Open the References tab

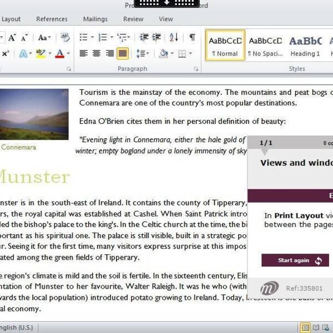(52, 19)
